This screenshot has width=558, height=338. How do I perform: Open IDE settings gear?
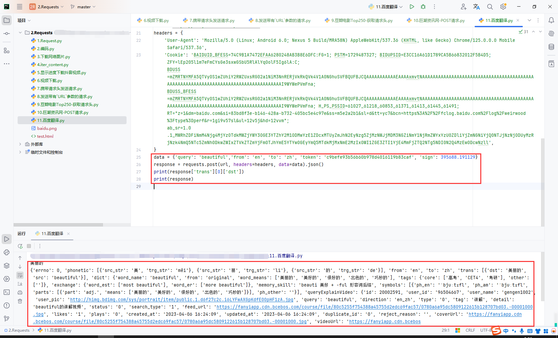(x=503, y=7)
